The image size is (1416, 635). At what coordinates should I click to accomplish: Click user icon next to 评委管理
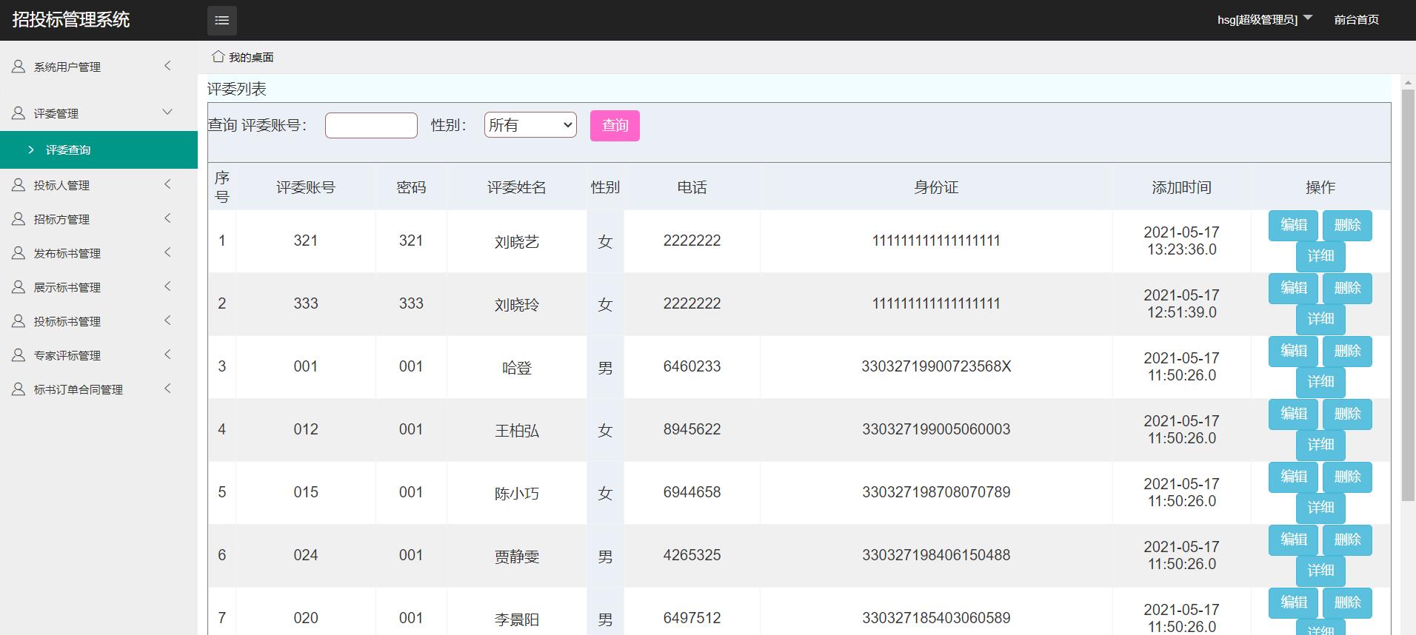[19, 113]
